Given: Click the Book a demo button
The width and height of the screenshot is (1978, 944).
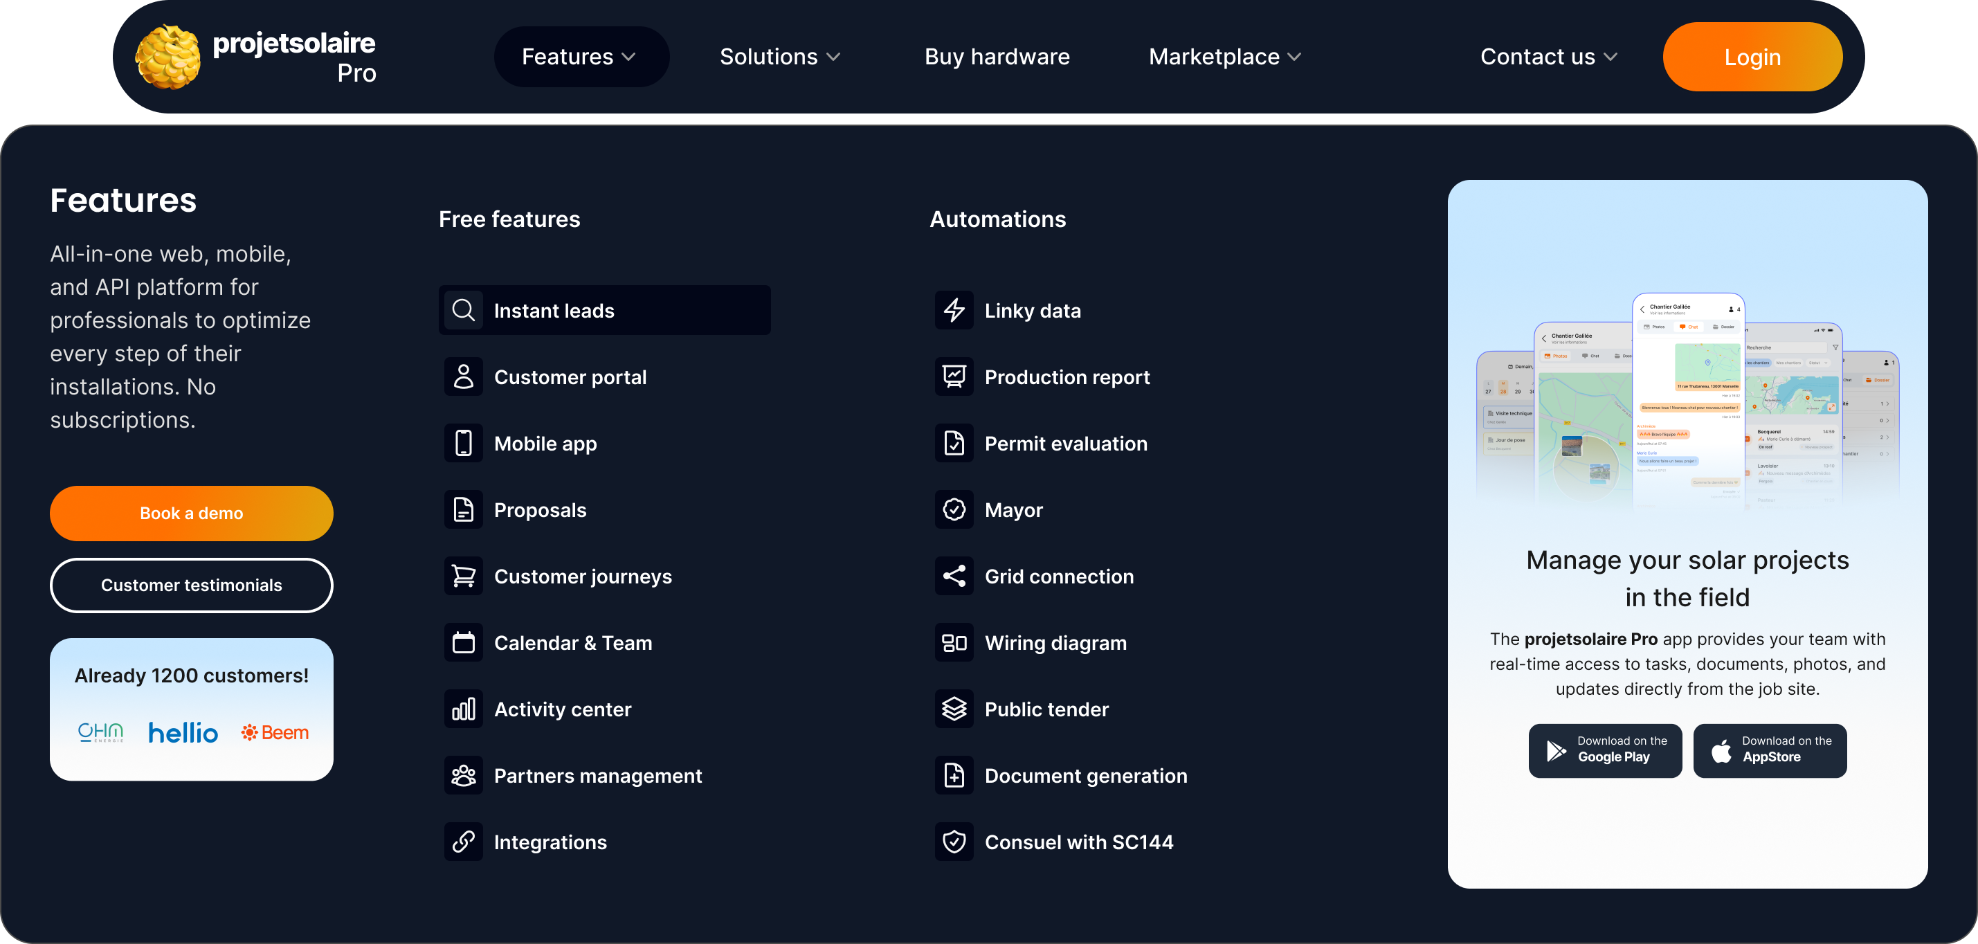Looking at the screenshot, I should 191,513.
